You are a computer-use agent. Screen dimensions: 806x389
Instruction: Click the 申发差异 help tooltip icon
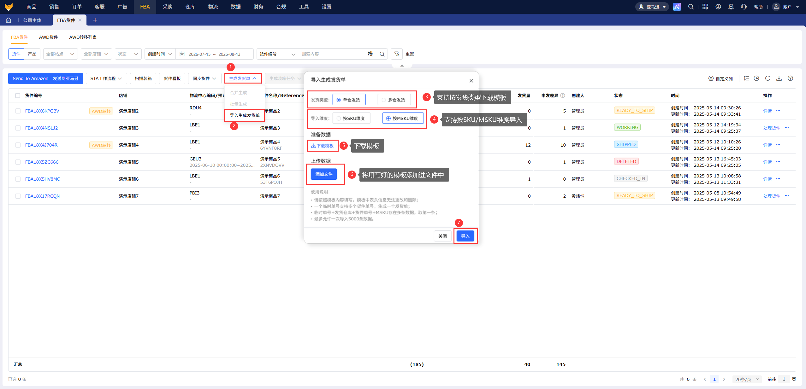coord(563,96)
